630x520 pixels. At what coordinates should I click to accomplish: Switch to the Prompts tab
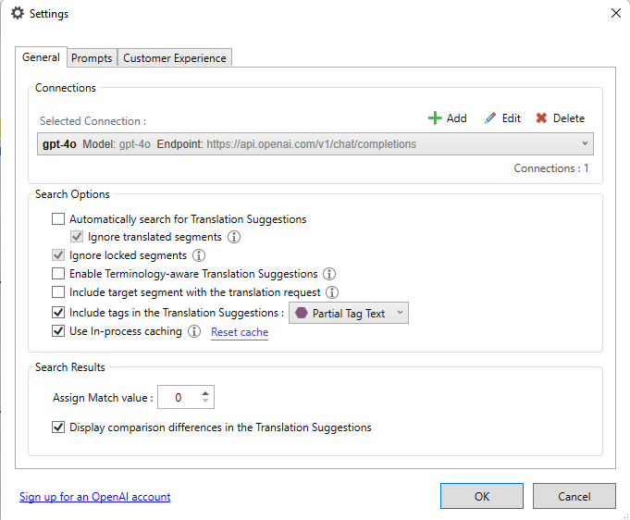coord(92,58)
